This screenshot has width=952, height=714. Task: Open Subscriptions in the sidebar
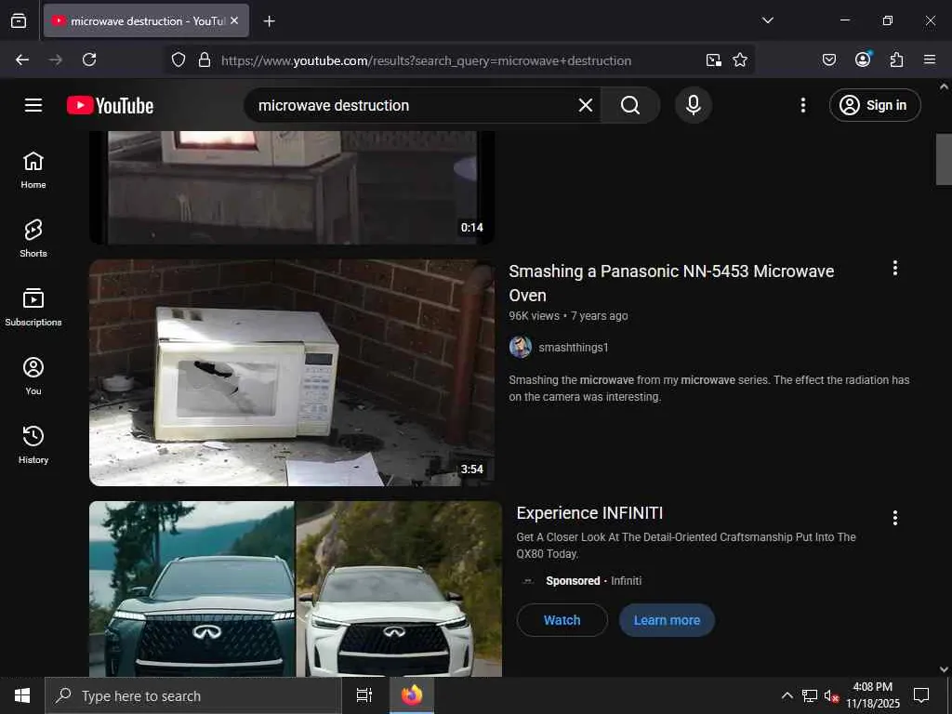(x=33, y=307)
